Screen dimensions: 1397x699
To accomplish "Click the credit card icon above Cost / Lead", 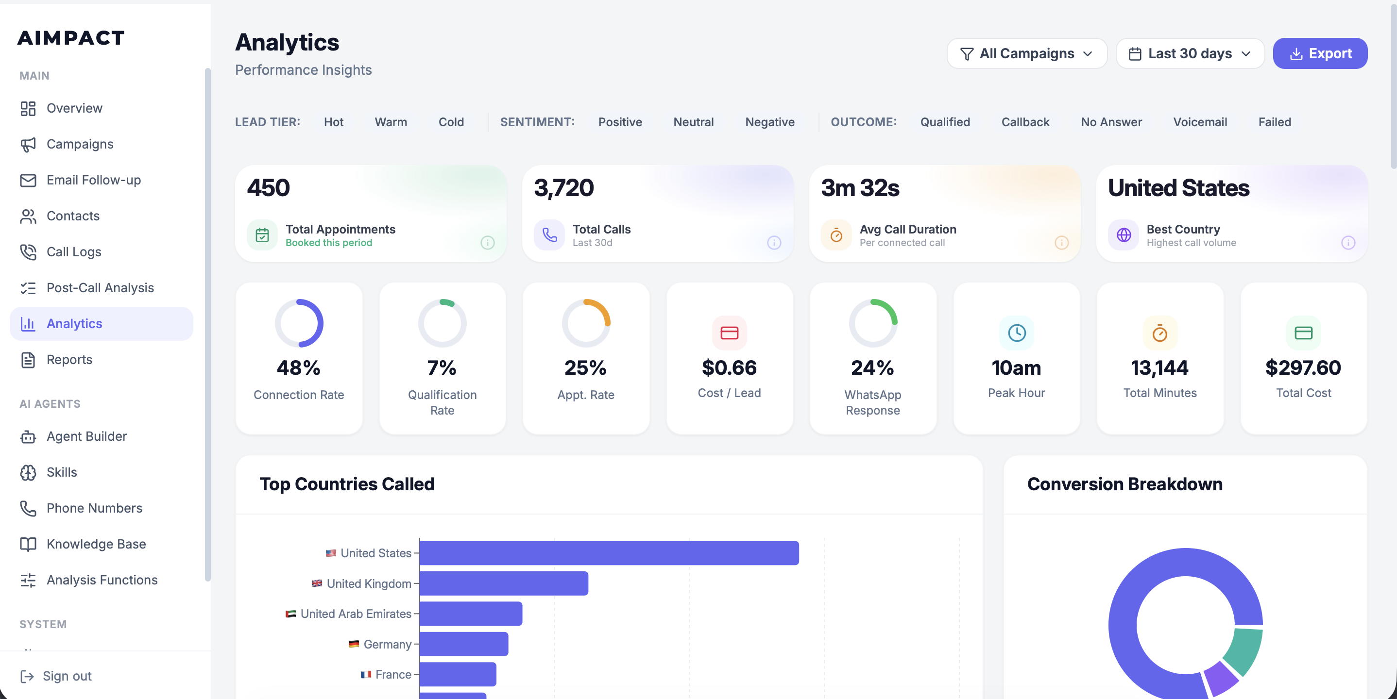I will (730, 333).
